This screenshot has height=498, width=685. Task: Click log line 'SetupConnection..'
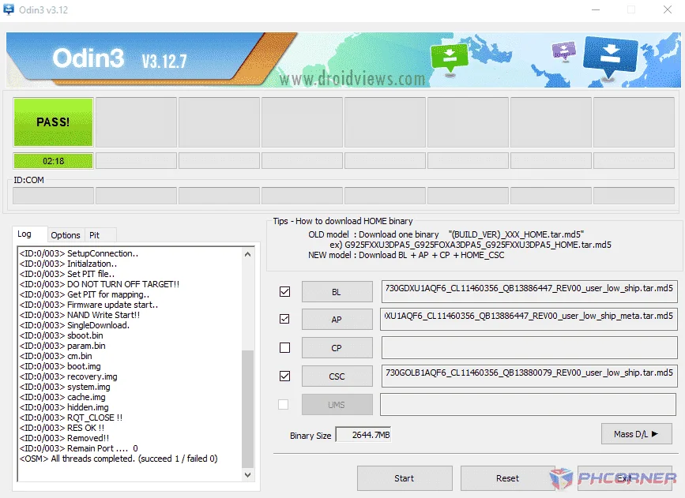79,253
